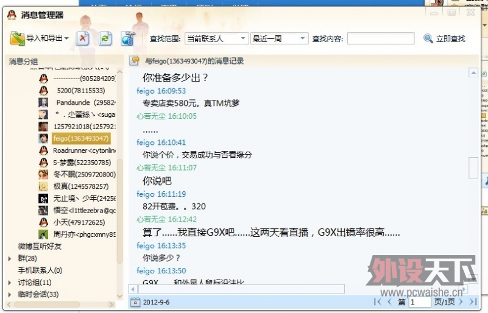The image size is (488, 313).
Task: Select contact 冬不眠(2509720800)
Action: (84, 174)
